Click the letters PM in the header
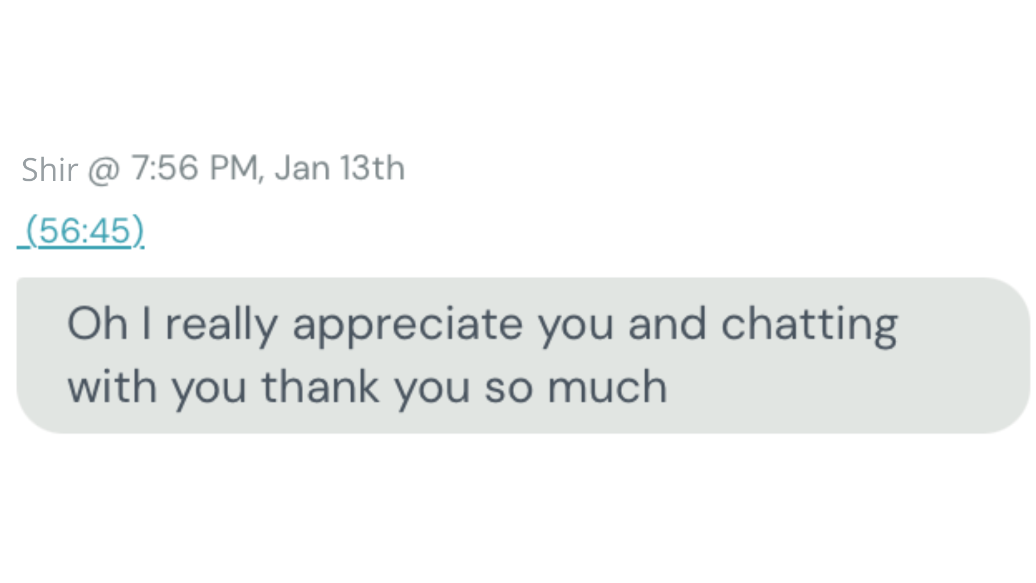 coord(234,168)
